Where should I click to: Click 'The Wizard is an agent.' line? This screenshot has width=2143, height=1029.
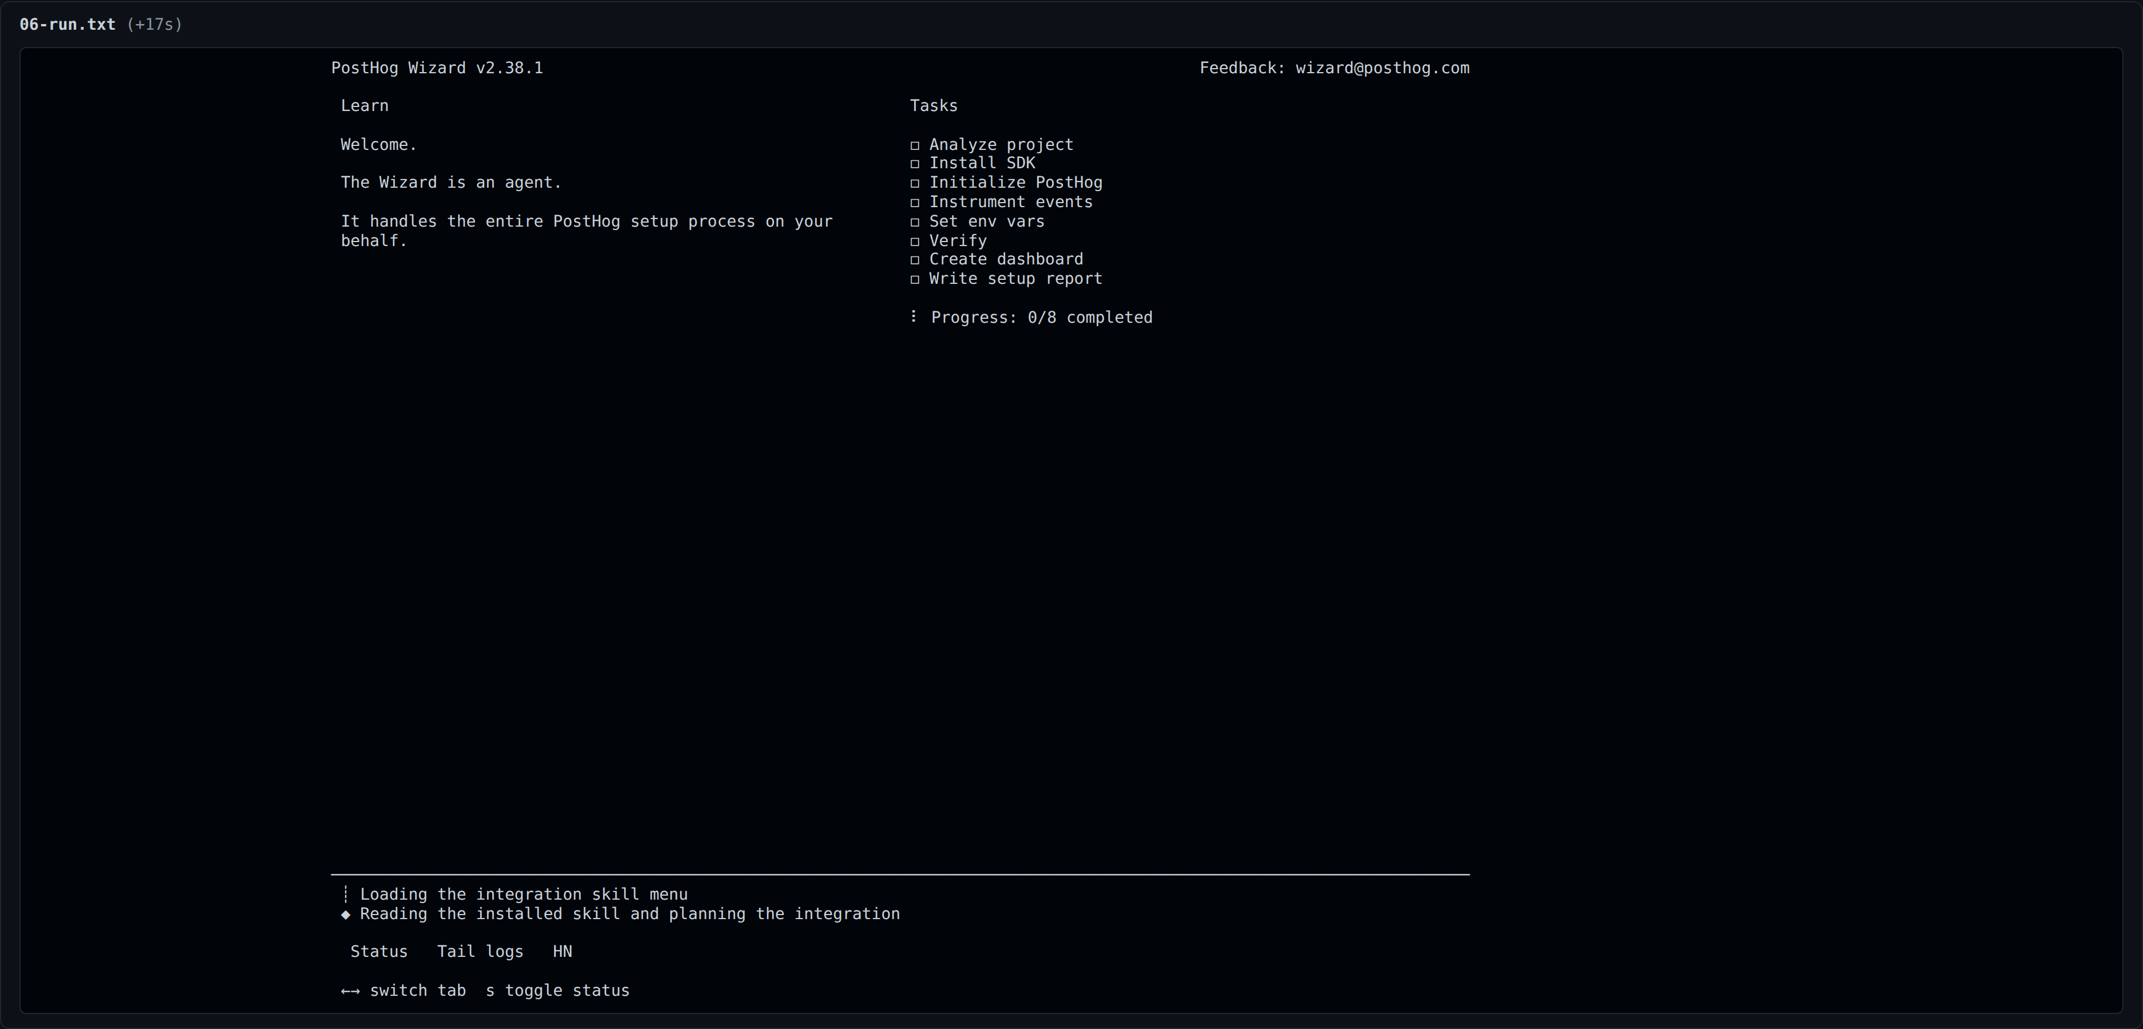pos(451,182)
